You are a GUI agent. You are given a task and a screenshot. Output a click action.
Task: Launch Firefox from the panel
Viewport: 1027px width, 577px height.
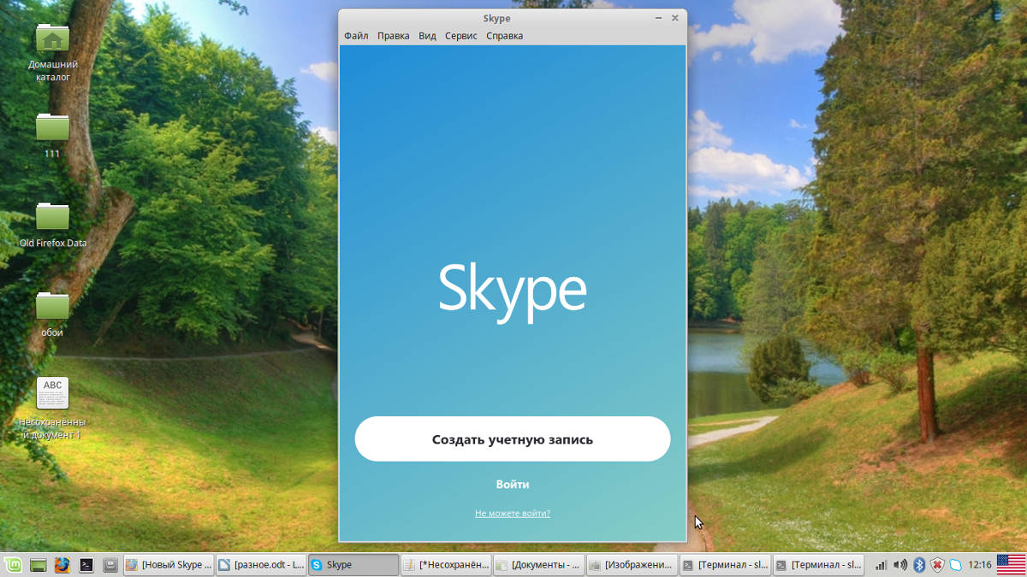[62, 565]
